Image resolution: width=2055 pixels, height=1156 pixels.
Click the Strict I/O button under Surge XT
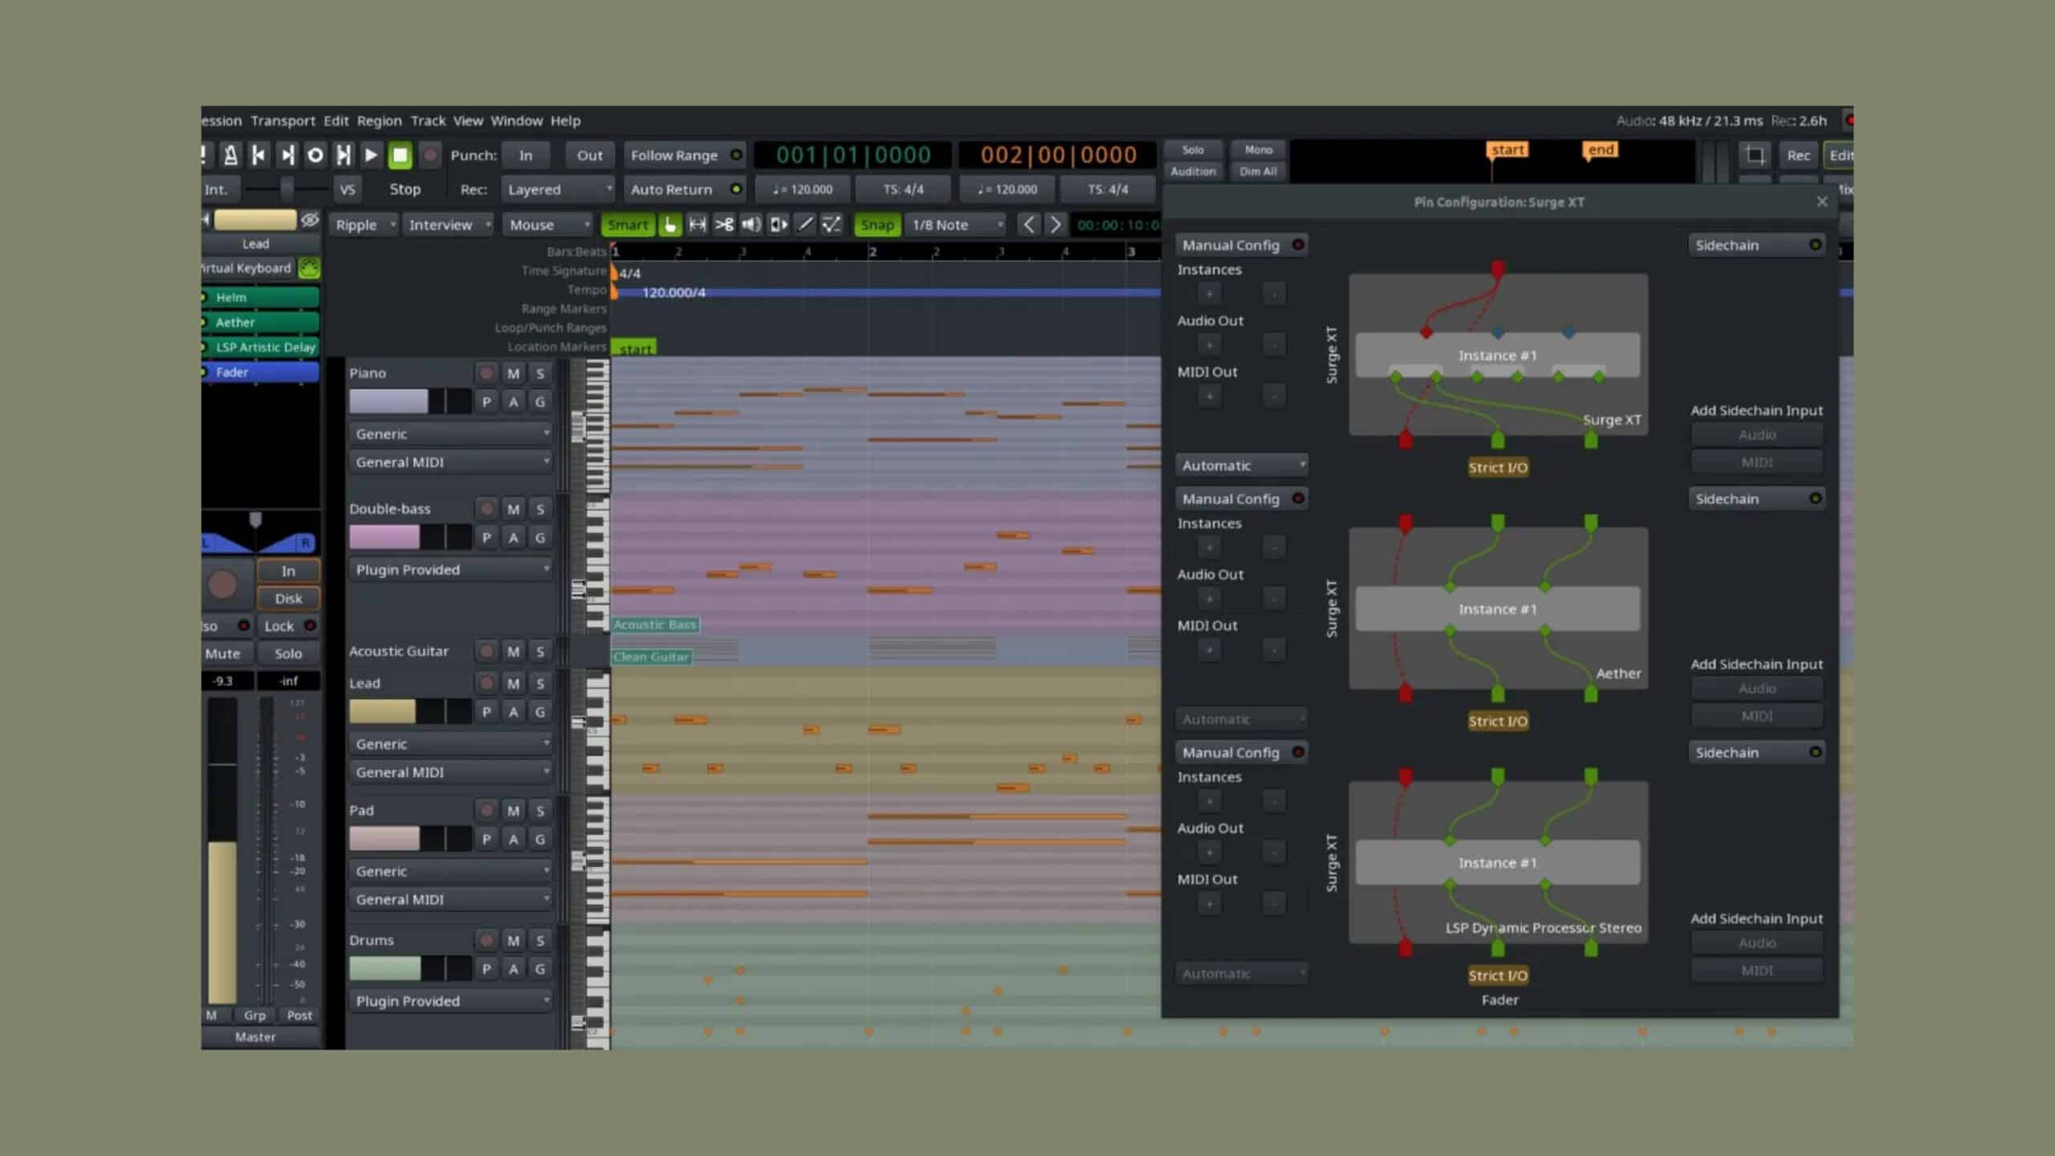point(1498,467)
